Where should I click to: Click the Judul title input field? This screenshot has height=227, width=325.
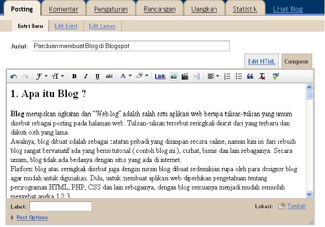coord(131,46)
